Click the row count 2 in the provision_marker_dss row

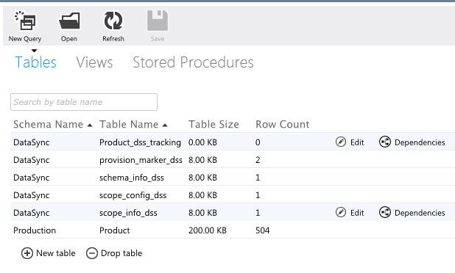(x=258, y=160)
